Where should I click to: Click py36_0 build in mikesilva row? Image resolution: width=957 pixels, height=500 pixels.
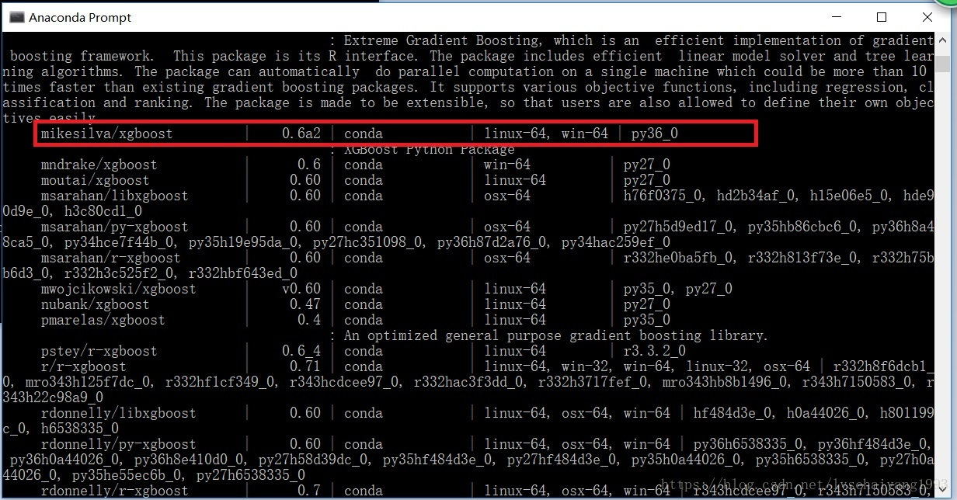[655, 134]
